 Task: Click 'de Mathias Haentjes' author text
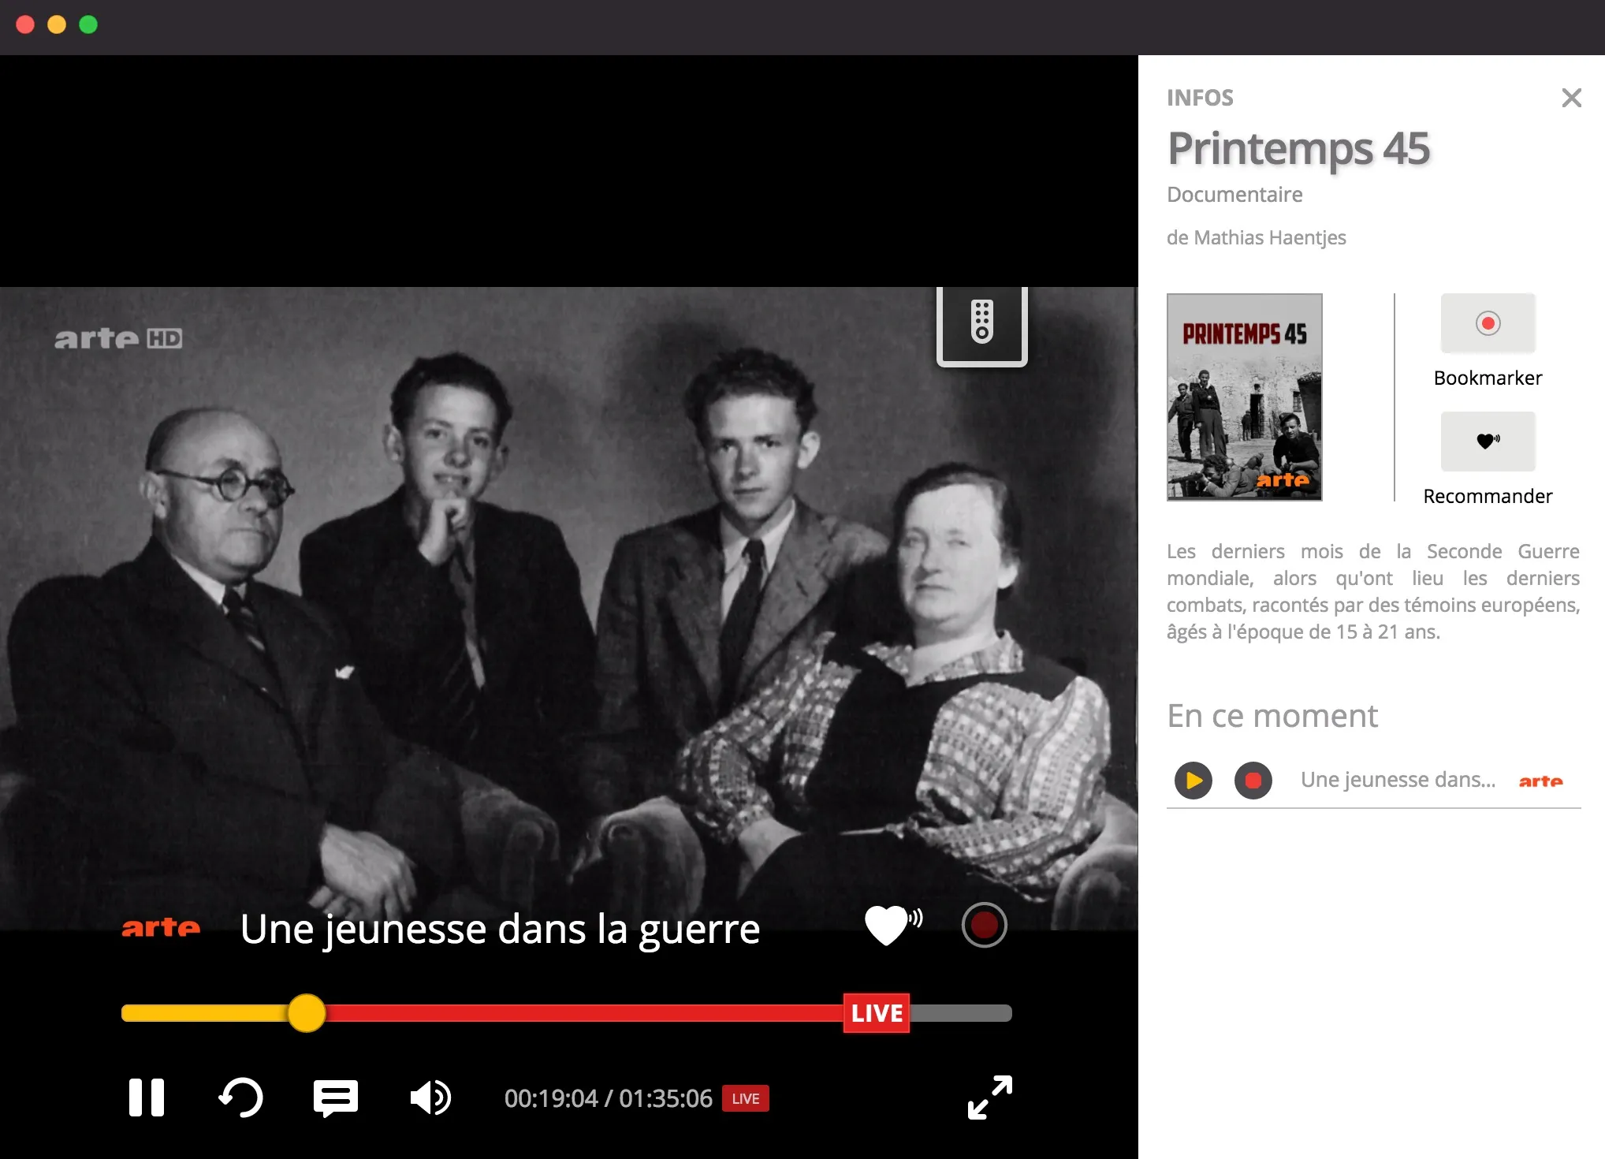(x=1256, y=237)
